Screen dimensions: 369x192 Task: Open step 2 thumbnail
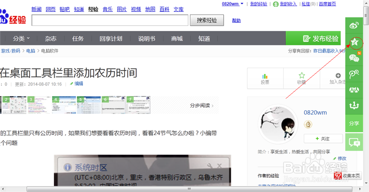pyautogui.click(x=14, y=105)
